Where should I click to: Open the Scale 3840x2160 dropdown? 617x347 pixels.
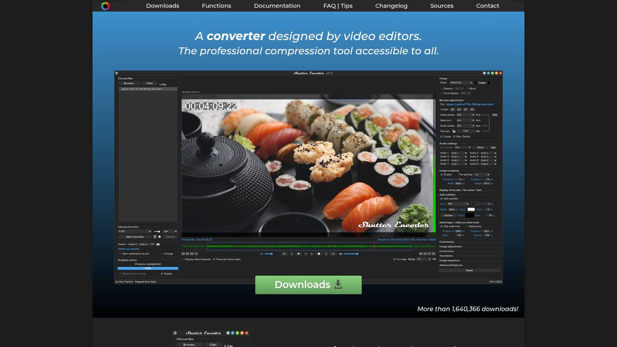pos(461,83)
